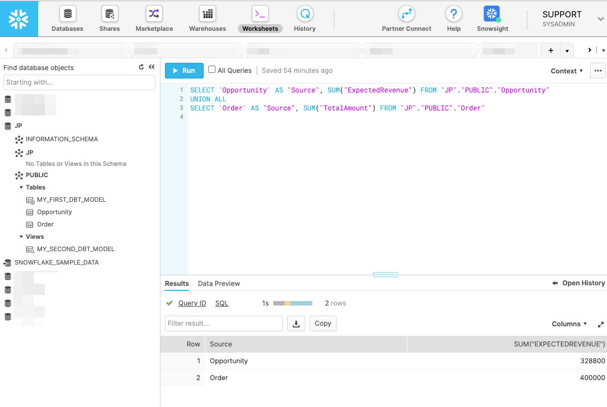The height and width of the screenshot is (407, 607).
Task: Focus the 'Starting with...' search field
Action: click(79, 82)
